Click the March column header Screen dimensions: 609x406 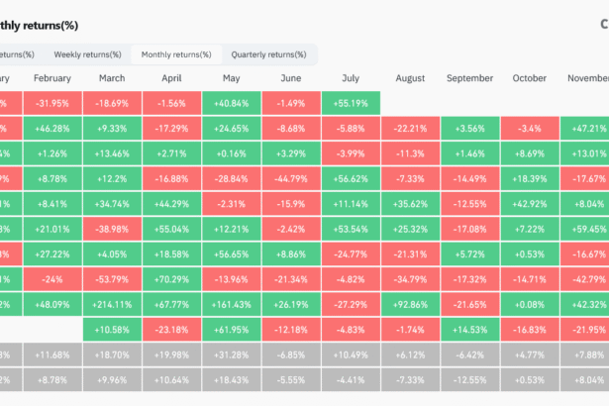point(111,77)
